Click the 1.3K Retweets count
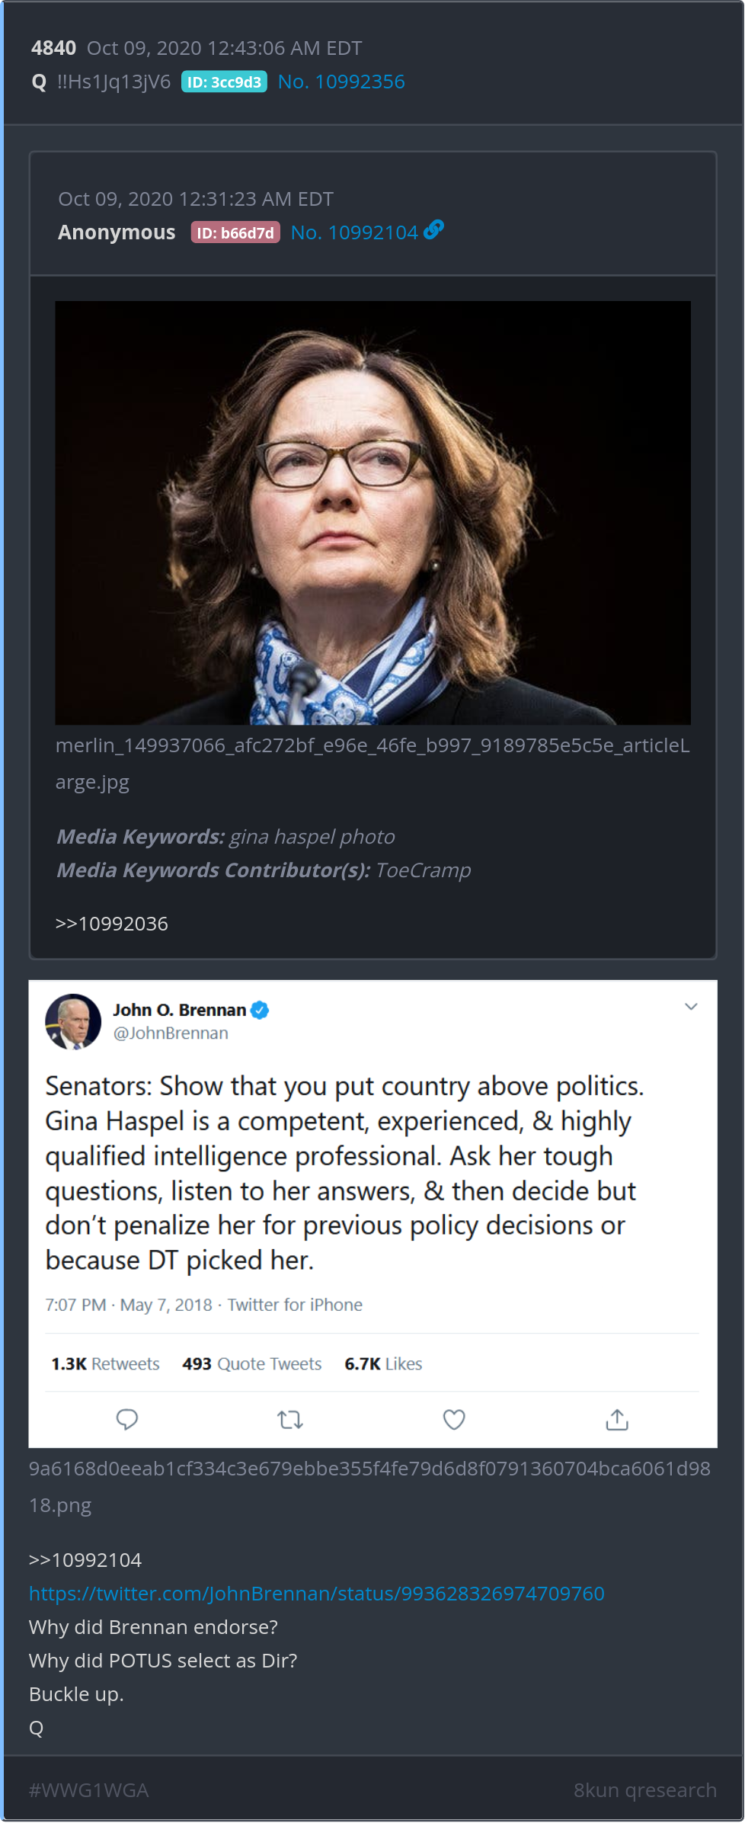The width and height of the screenshot is (745, 1823). pyautogui.click(x=106, y=1363)
